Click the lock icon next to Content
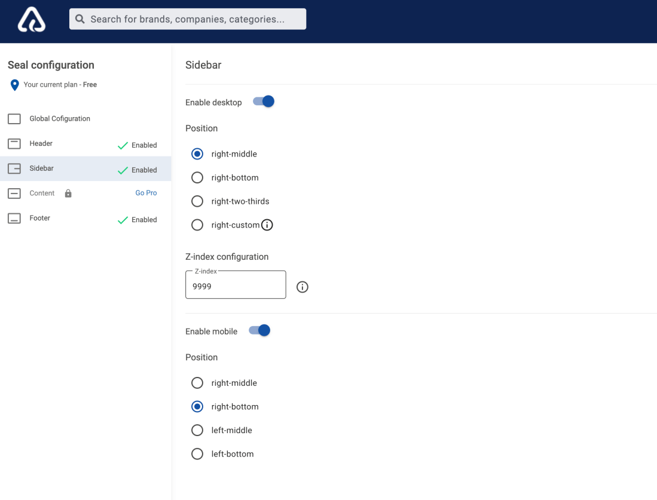This screenshot has height=500, width=657. click(x=68, y=193)
